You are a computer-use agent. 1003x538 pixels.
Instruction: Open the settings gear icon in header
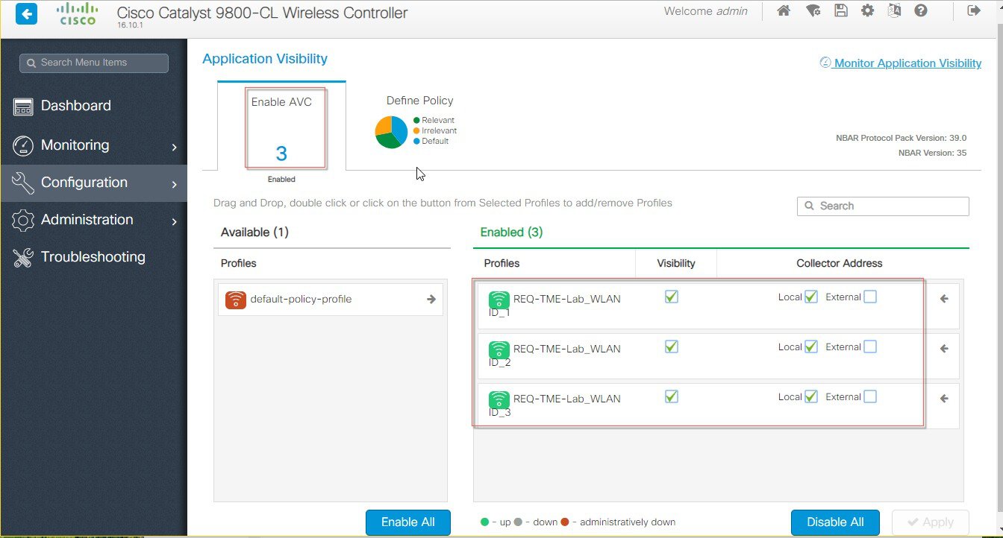point(867,11)
